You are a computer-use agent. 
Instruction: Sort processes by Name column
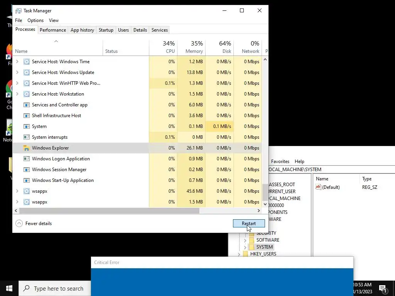[x=58, y=47]
